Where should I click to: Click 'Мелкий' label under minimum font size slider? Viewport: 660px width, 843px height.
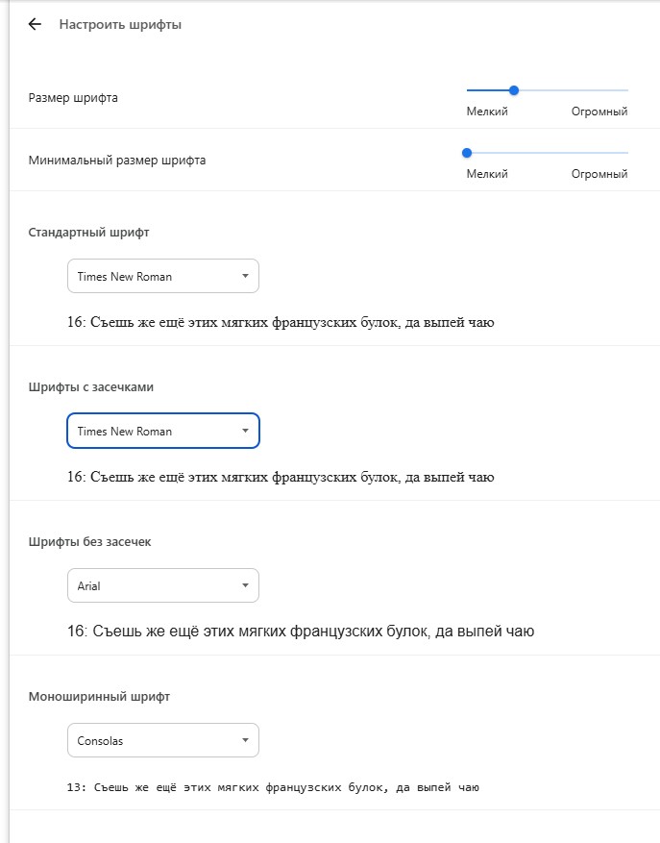(x=487, y=174)
